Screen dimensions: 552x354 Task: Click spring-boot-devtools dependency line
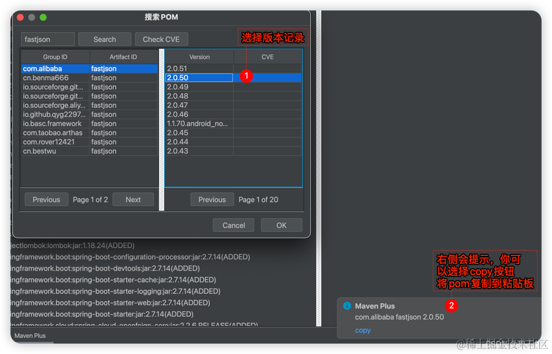coord(105,268)
